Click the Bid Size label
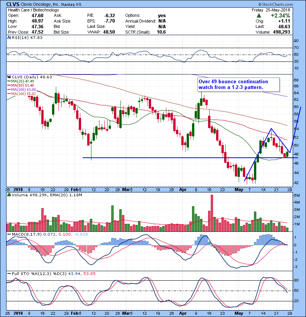306x317 pixels. click(62, 32)
